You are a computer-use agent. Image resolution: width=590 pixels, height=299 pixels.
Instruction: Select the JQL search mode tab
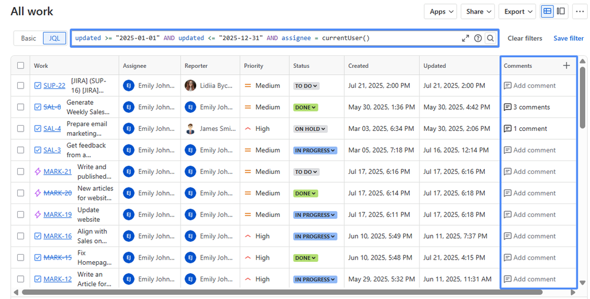point(54,38)
